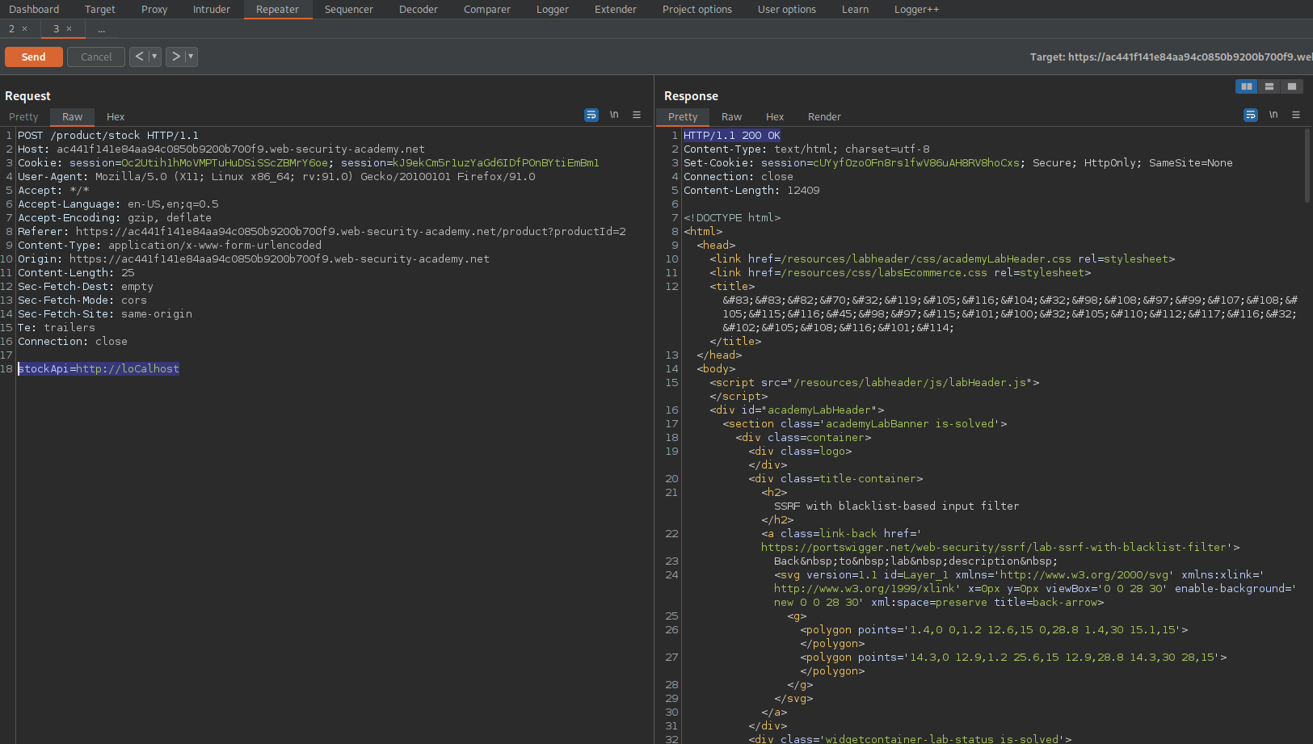The height and width of the screenshot is (744, 1313).
Task: Click the stockApi parameter line in request
Action: (x=99, y=369)
